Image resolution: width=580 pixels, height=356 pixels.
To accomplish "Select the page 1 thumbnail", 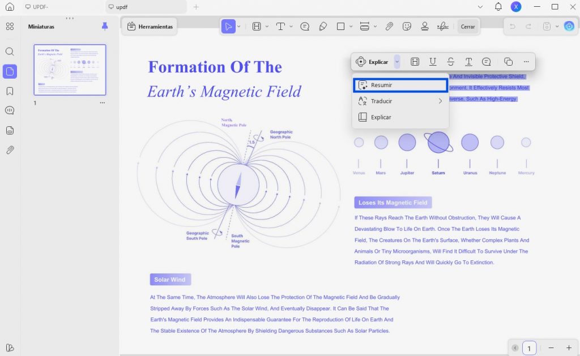I will [x=70, y=70].
